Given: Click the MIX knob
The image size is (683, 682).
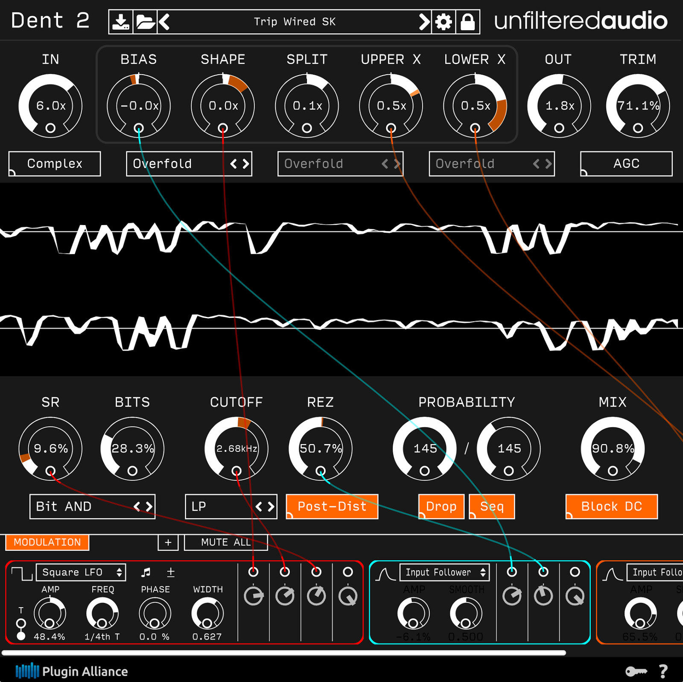Looking at the screenshot, I should (x=613, y=449).
